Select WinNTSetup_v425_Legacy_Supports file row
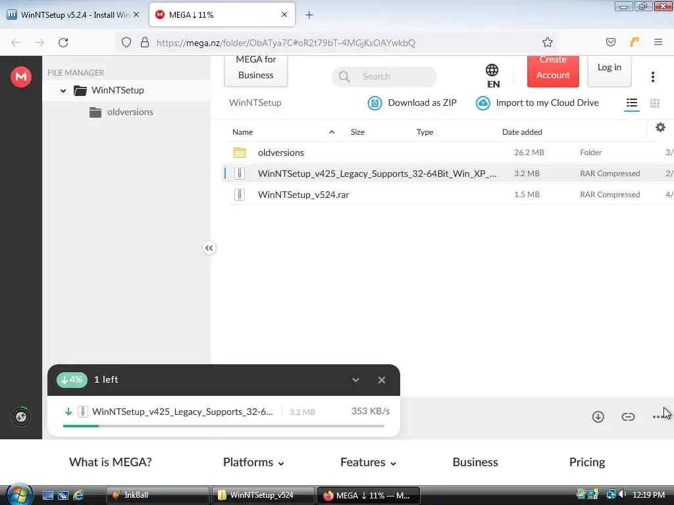The image size is (674, 505). click(x=449, y=174)
